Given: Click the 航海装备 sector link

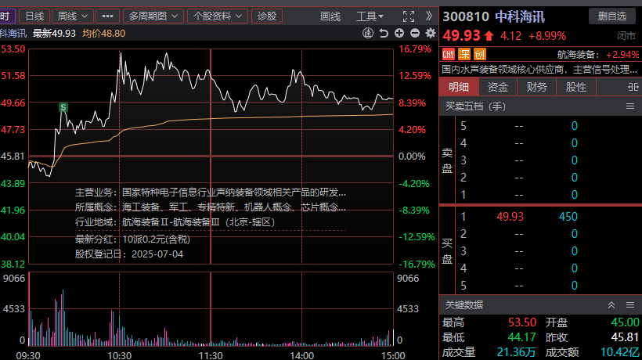Looking at the screenshot, I should pos(577,55).
